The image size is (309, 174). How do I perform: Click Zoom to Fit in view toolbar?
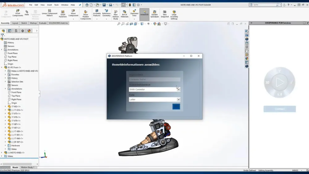119,24
